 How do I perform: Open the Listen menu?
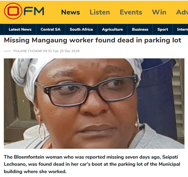coord(100,12)
